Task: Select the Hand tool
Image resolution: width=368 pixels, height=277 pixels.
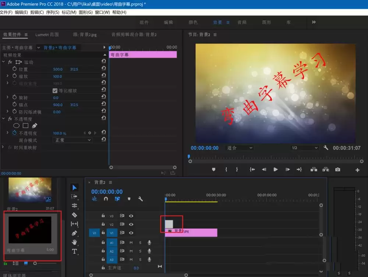Action: tap(74, 242)
